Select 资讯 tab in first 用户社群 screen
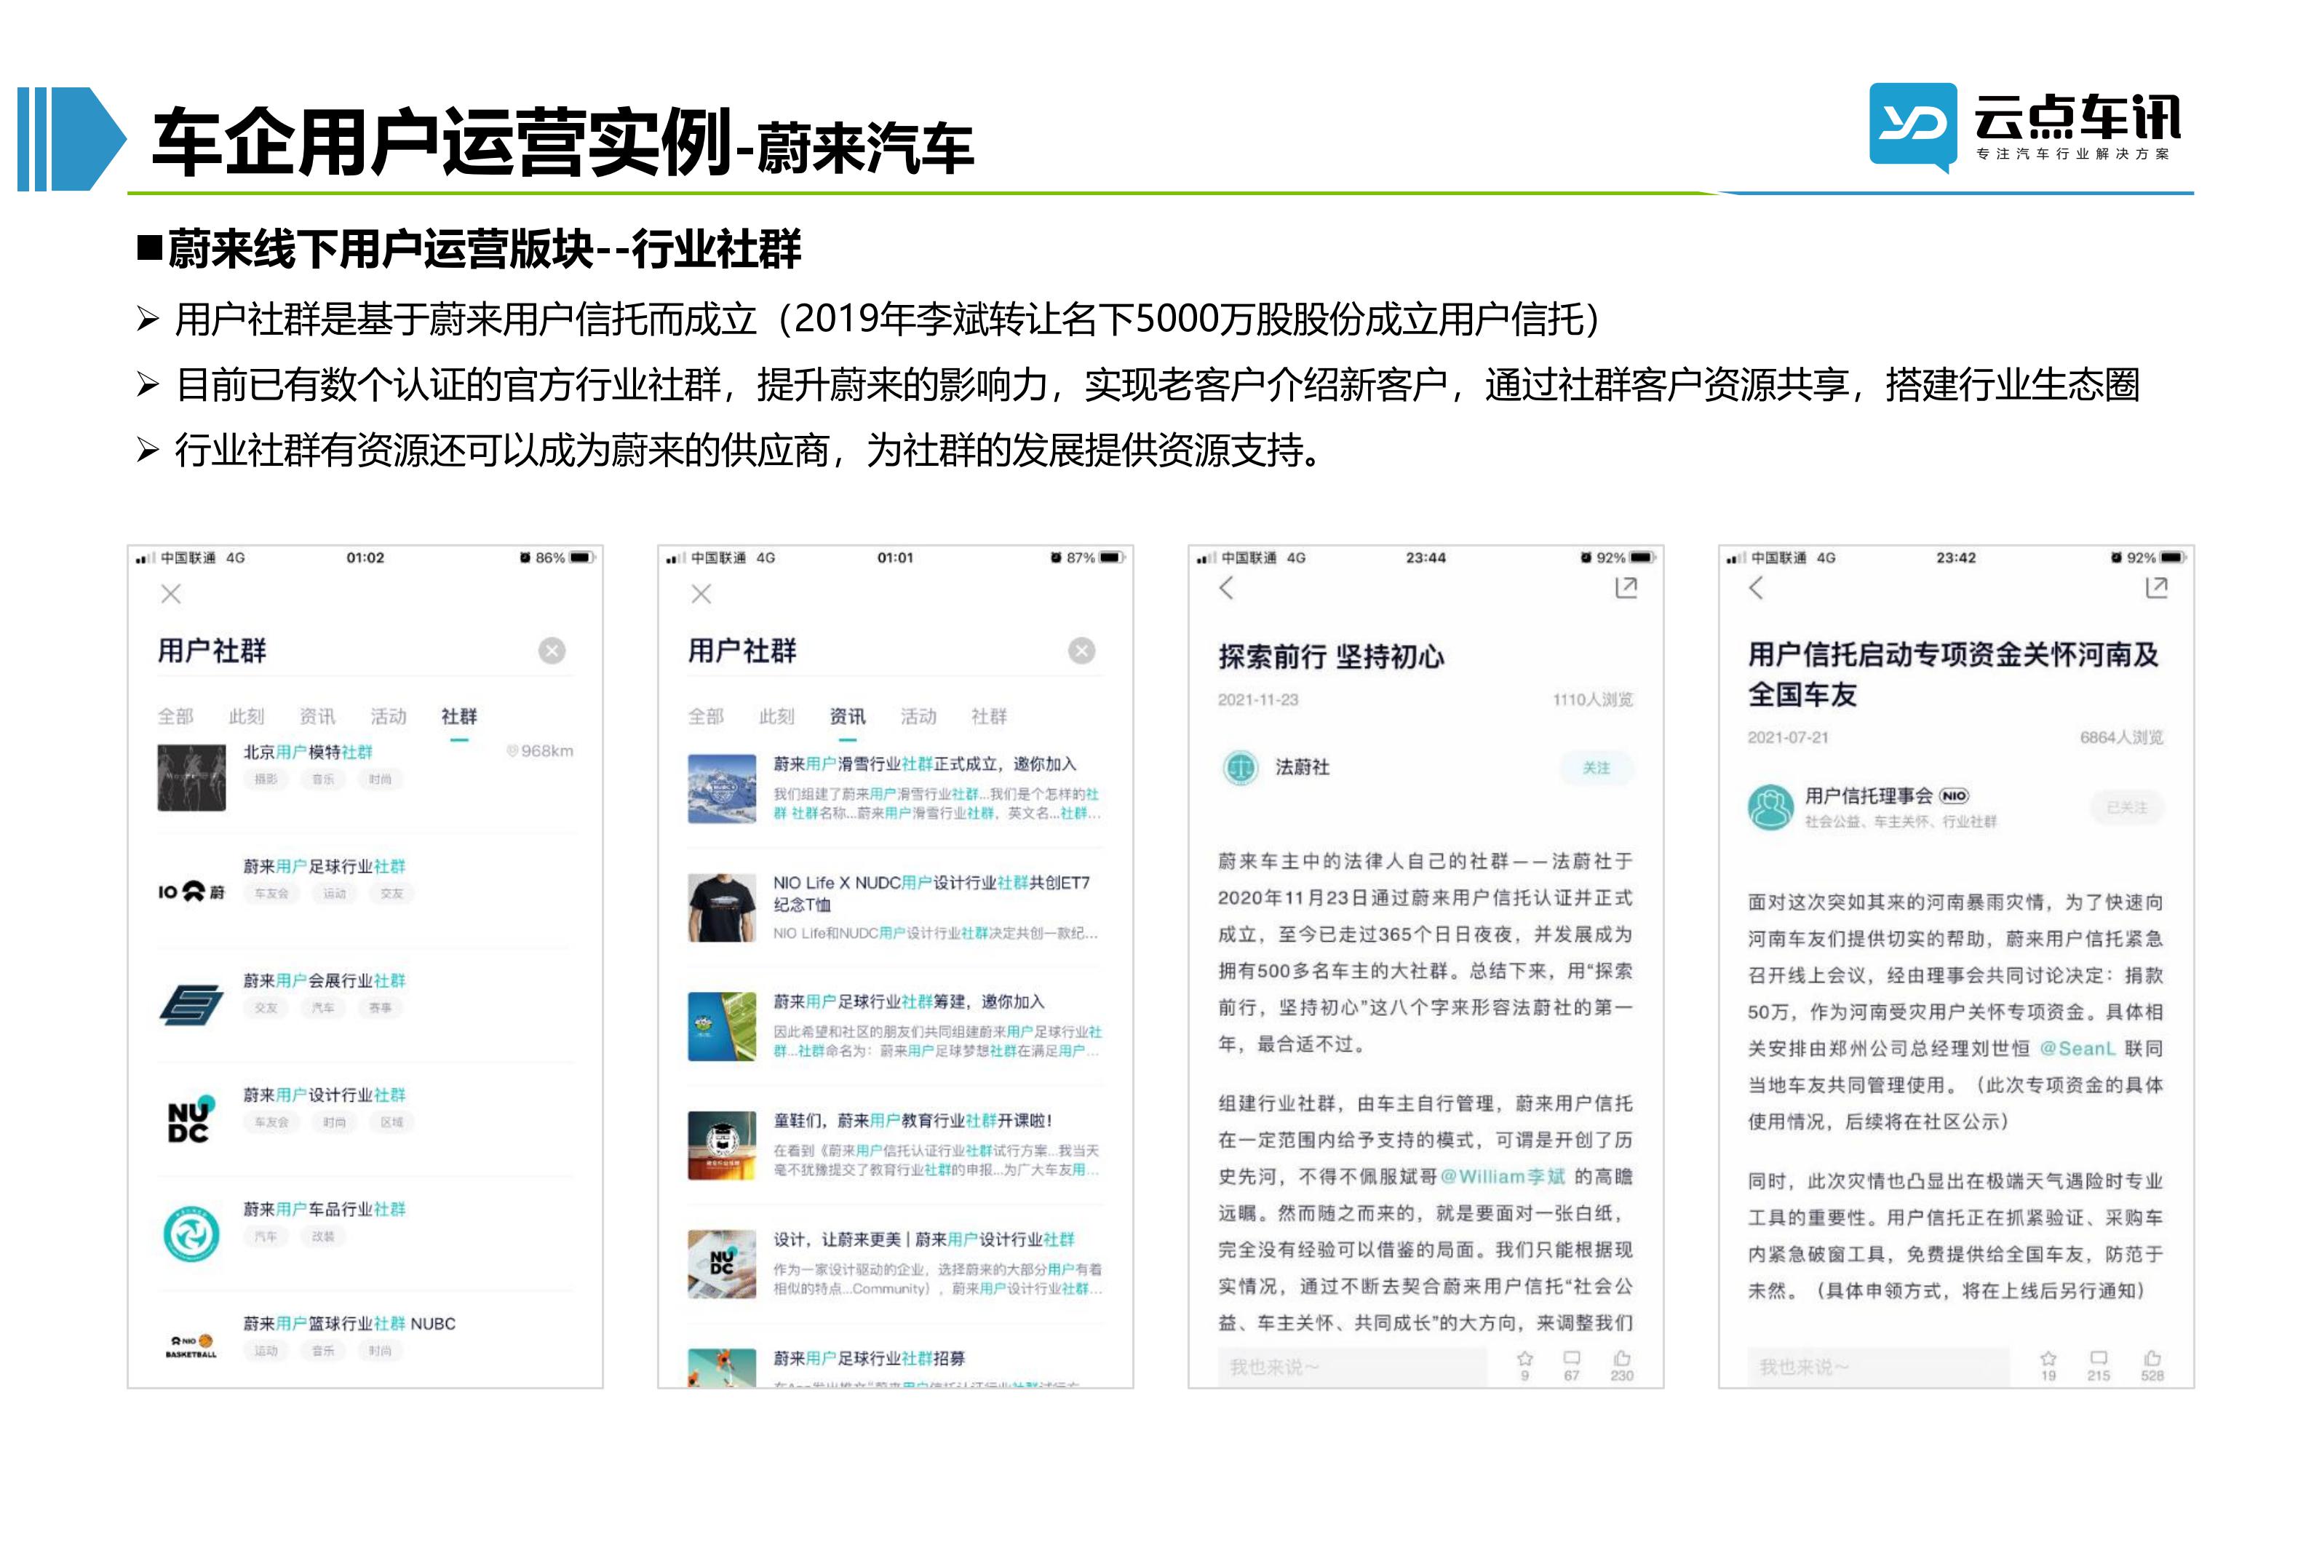This screenshot has height=1548, width=2322. coord(318,715)
